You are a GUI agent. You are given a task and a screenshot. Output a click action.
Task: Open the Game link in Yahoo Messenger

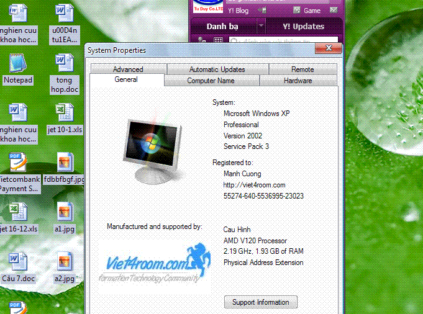pyautogui.click(x=312, y=11)
